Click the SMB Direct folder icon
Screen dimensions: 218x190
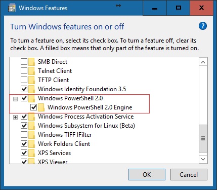click(x=31, y=62)
